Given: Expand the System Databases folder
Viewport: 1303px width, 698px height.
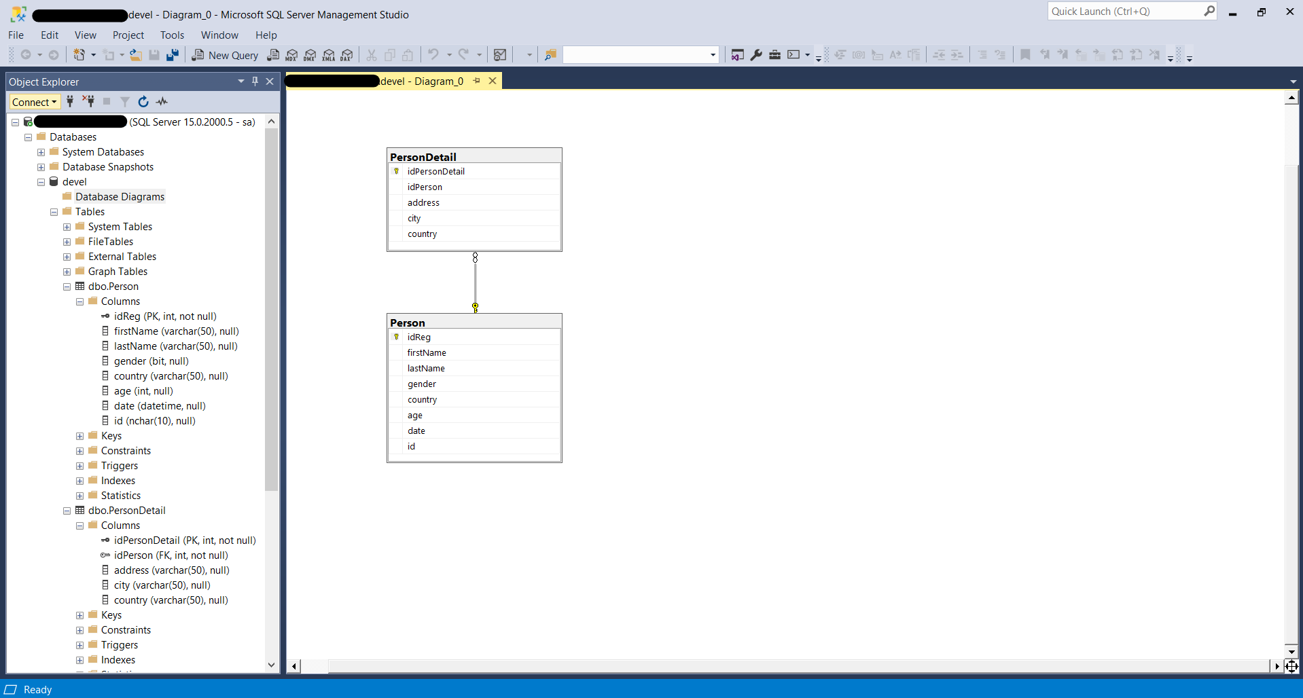Looking at the screenshot, I should pos(41,152).
